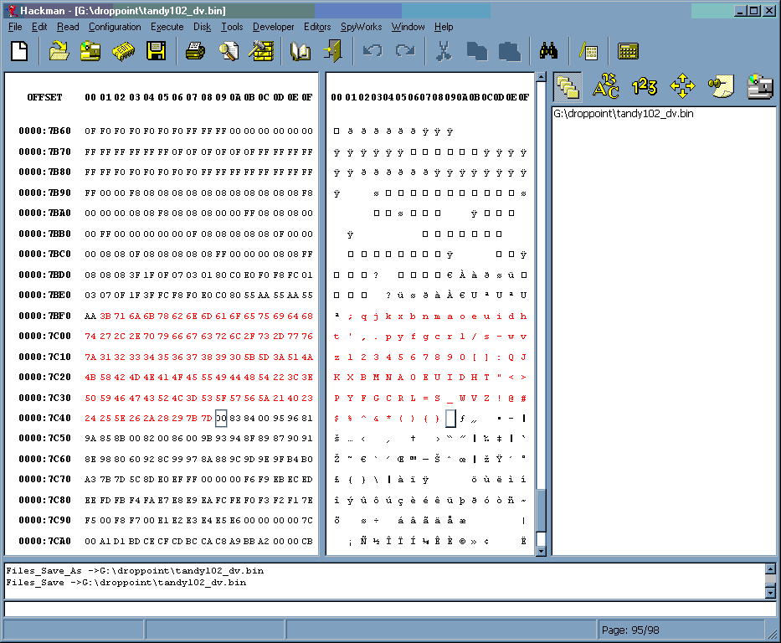Save file with the floppy disk icon
The width and height of the screenshot is (781, 643).
click(x=156, y=51)
